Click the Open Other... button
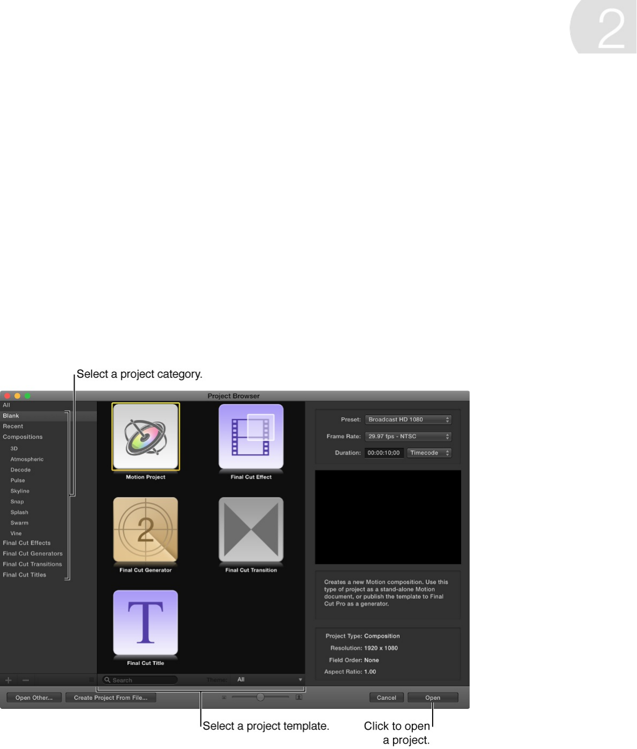 [x=34, y=698]
